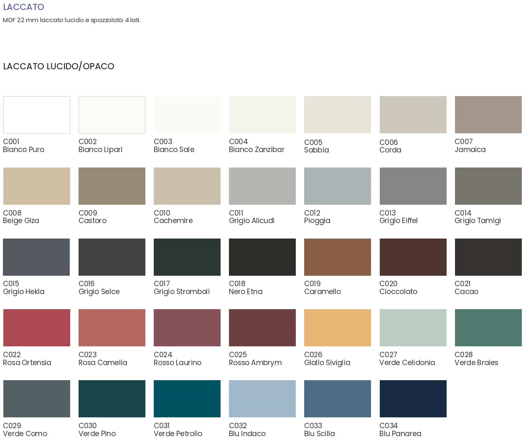
Task: Click the Grigio Stromboli text label
Action: coord(182,292)
